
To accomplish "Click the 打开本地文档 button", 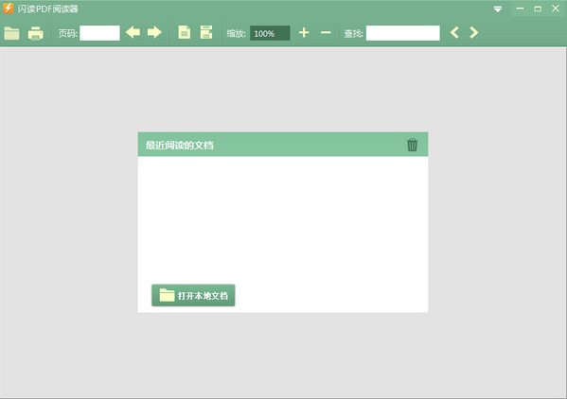I will (x=193, y=295).
